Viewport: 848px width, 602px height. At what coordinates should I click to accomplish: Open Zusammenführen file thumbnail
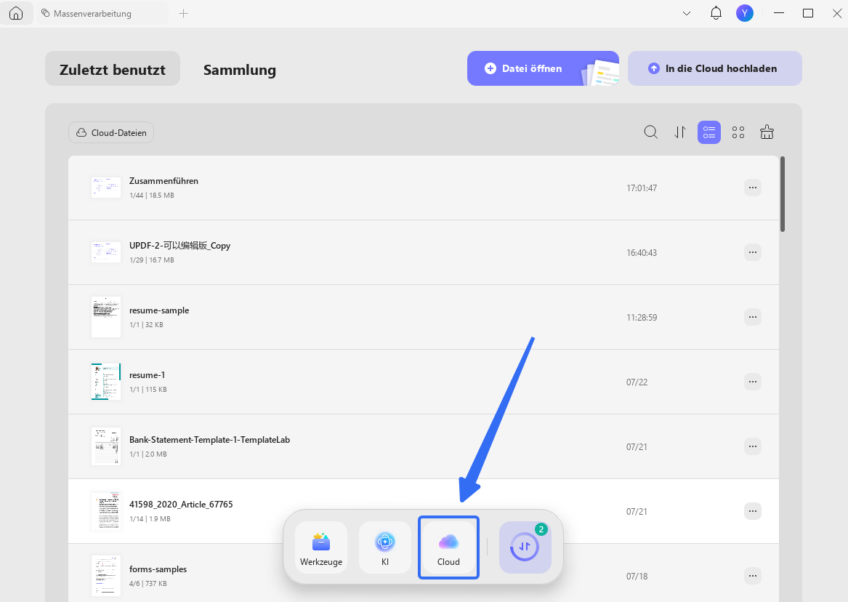tap(106, 187)
